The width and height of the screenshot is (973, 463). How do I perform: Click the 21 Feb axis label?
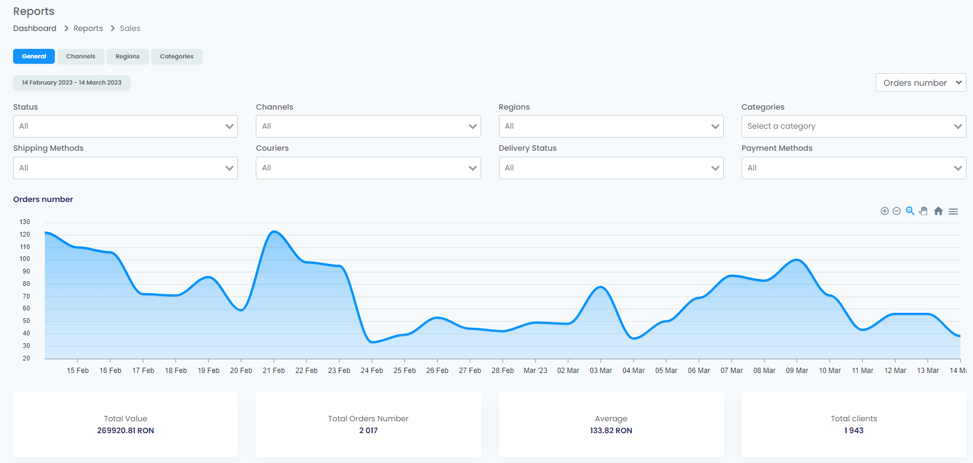pyautogui.click(x=274, y=371)
